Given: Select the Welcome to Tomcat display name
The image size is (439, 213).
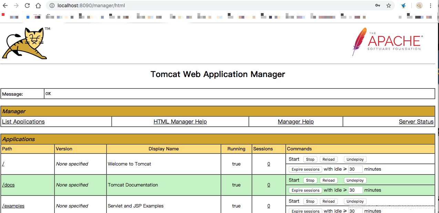Looking at the screenshot, I should tap(130, 164).
